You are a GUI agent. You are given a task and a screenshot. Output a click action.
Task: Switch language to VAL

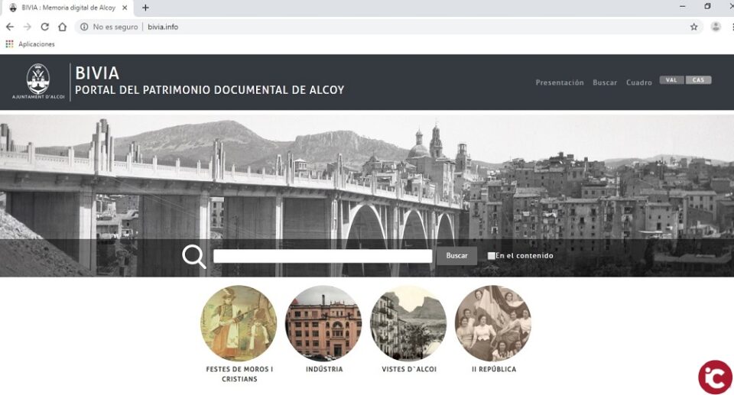[x=672, y=80]
